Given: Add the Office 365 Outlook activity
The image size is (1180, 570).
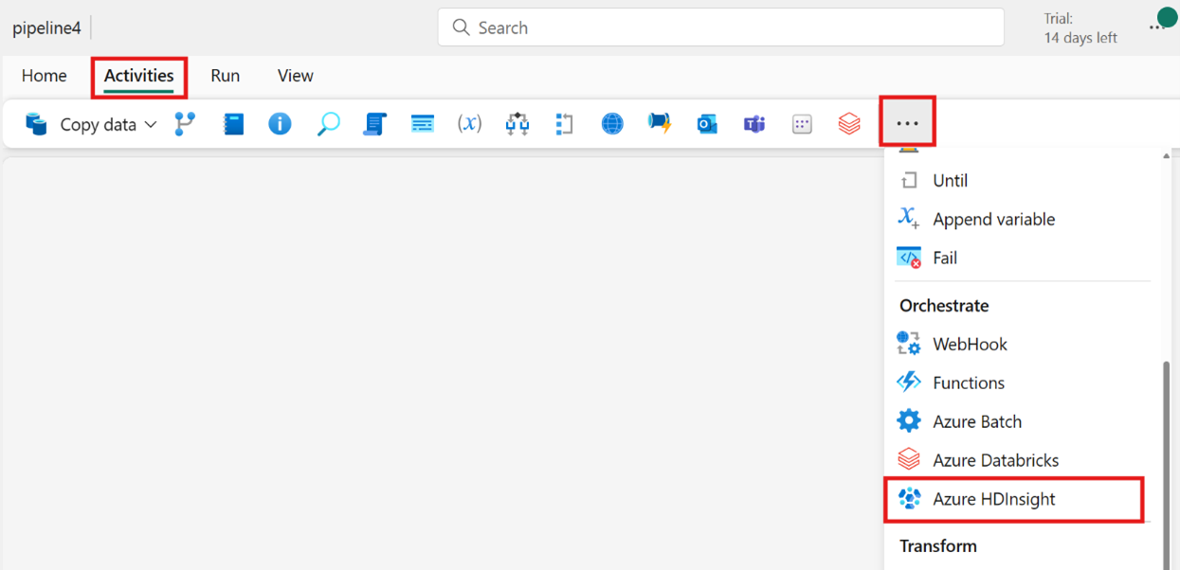Looking at the screenshot, I should [707, 124].
